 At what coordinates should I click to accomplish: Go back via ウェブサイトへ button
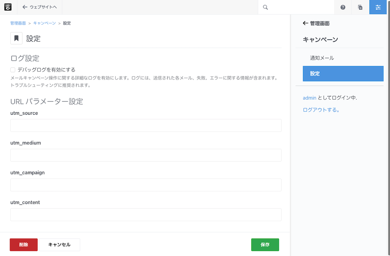pyautogui.click(x=39, y=7)
